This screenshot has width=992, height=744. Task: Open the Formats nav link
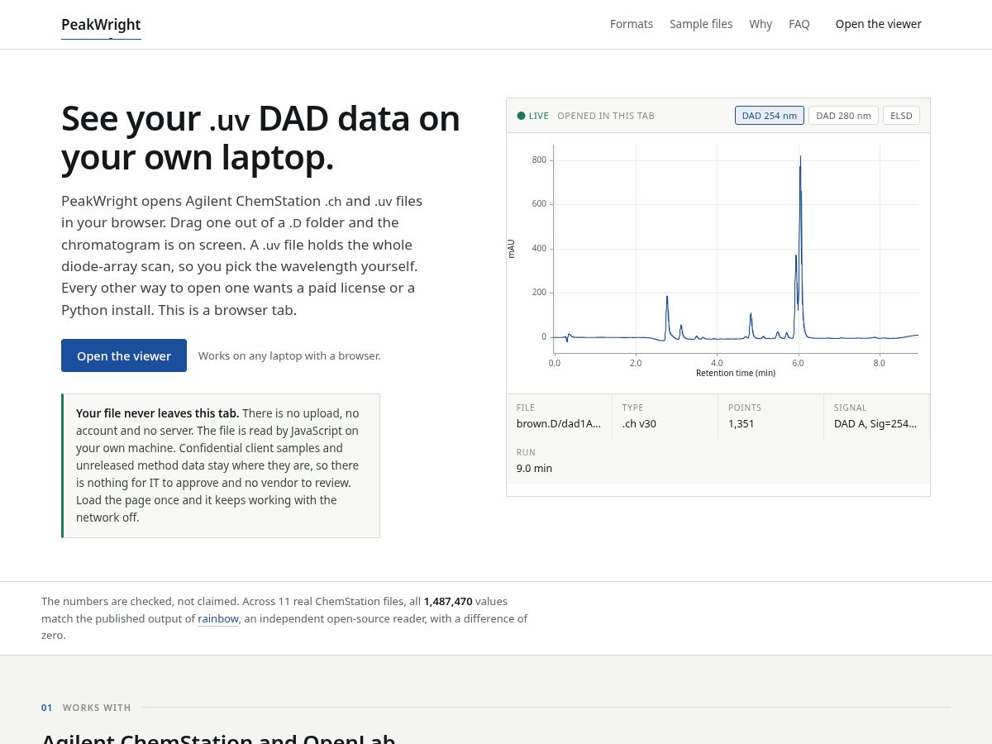coord(632,24)
